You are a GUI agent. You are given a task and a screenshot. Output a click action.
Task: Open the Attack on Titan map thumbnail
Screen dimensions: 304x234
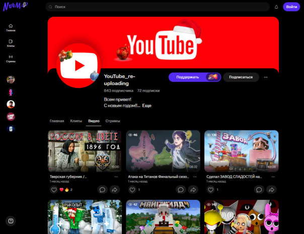[163, 151]
